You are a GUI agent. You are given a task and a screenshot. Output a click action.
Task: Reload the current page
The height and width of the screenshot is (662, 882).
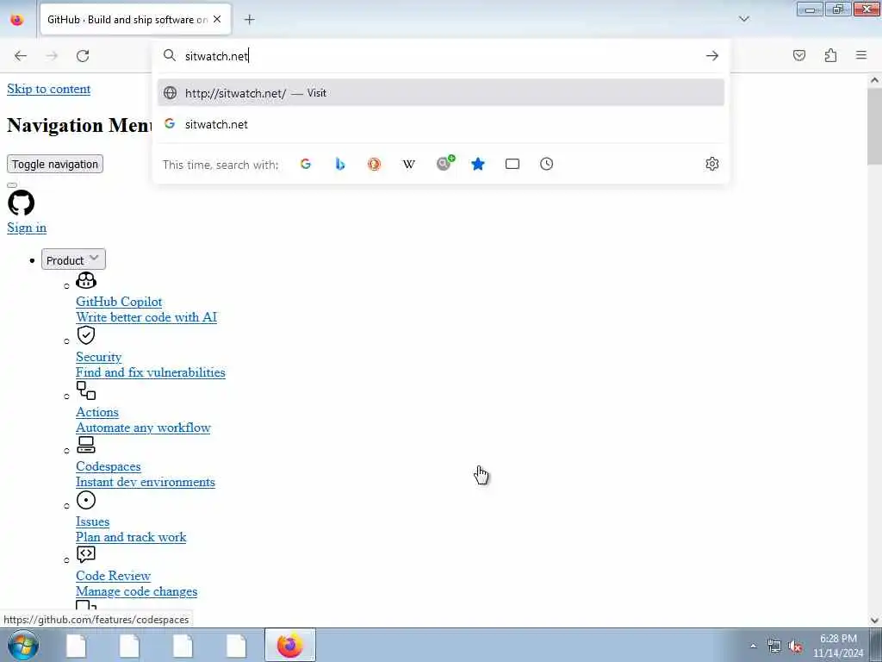83,56
